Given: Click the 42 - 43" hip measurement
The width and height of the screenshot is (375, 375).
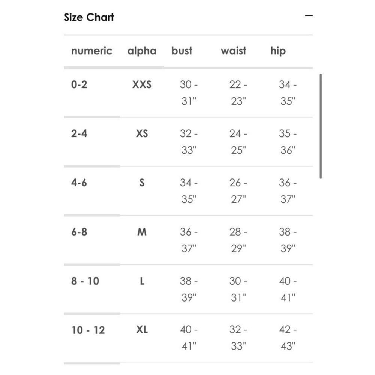Looking at the screenshot, I should pyautogui.click(x=288, y=338).
